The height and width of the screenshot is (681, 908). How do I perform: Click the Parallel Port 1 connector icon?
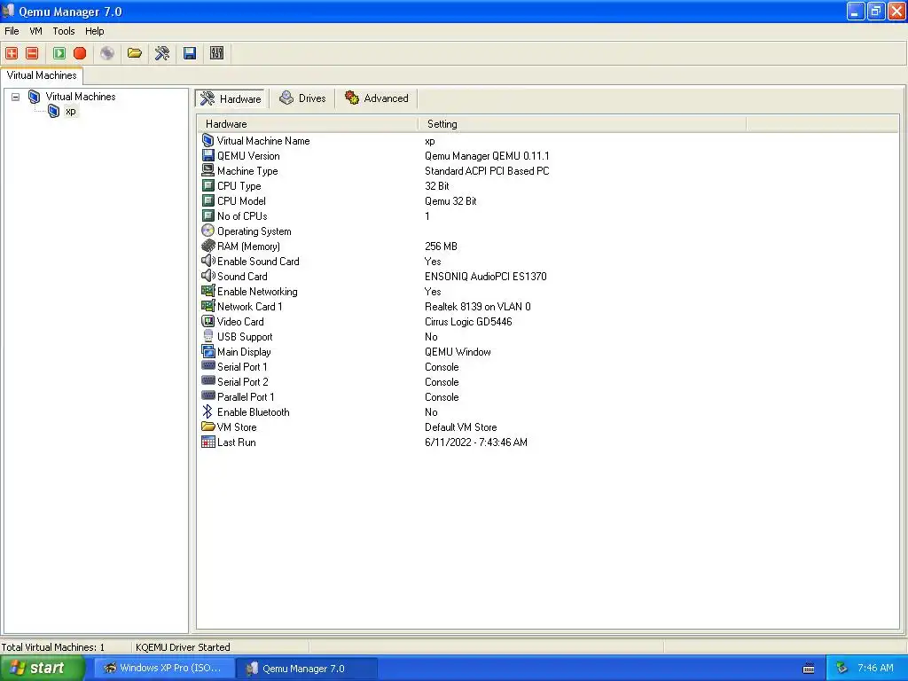tap(207, 395)
